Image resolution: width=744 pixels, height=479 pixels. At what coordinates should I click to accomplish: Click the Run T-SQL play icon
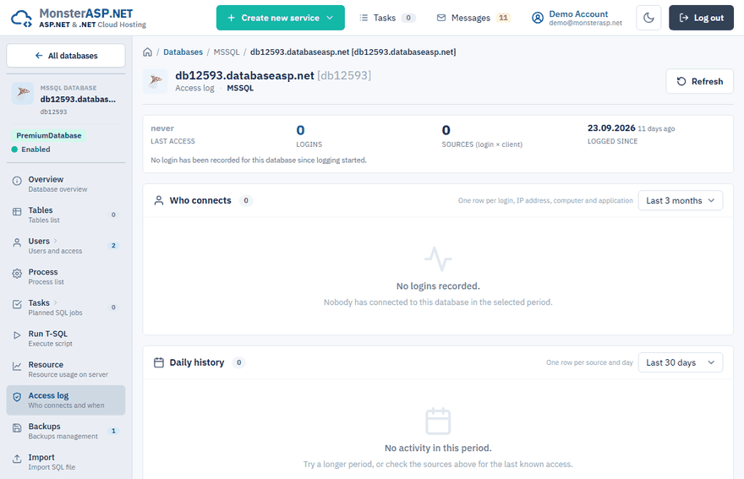pos(17,335)
